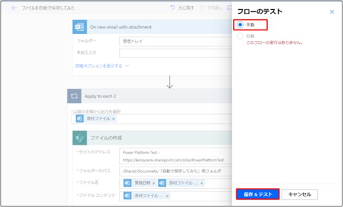Click the 添付ファイル token icon in ファイル名

pos(162,183)
